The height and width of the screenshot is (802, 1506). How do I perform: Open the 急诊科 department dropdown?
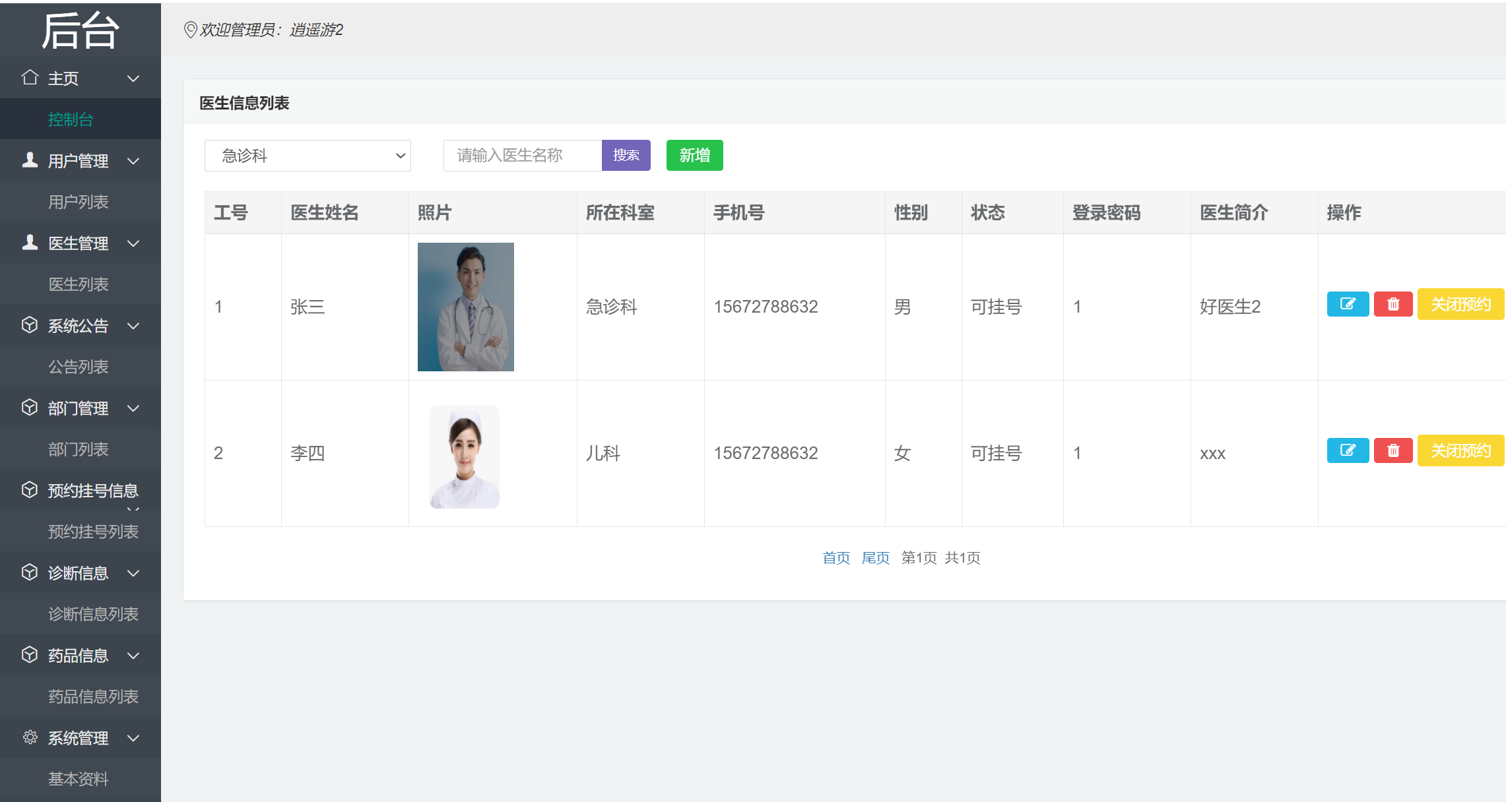pos(308,156)
